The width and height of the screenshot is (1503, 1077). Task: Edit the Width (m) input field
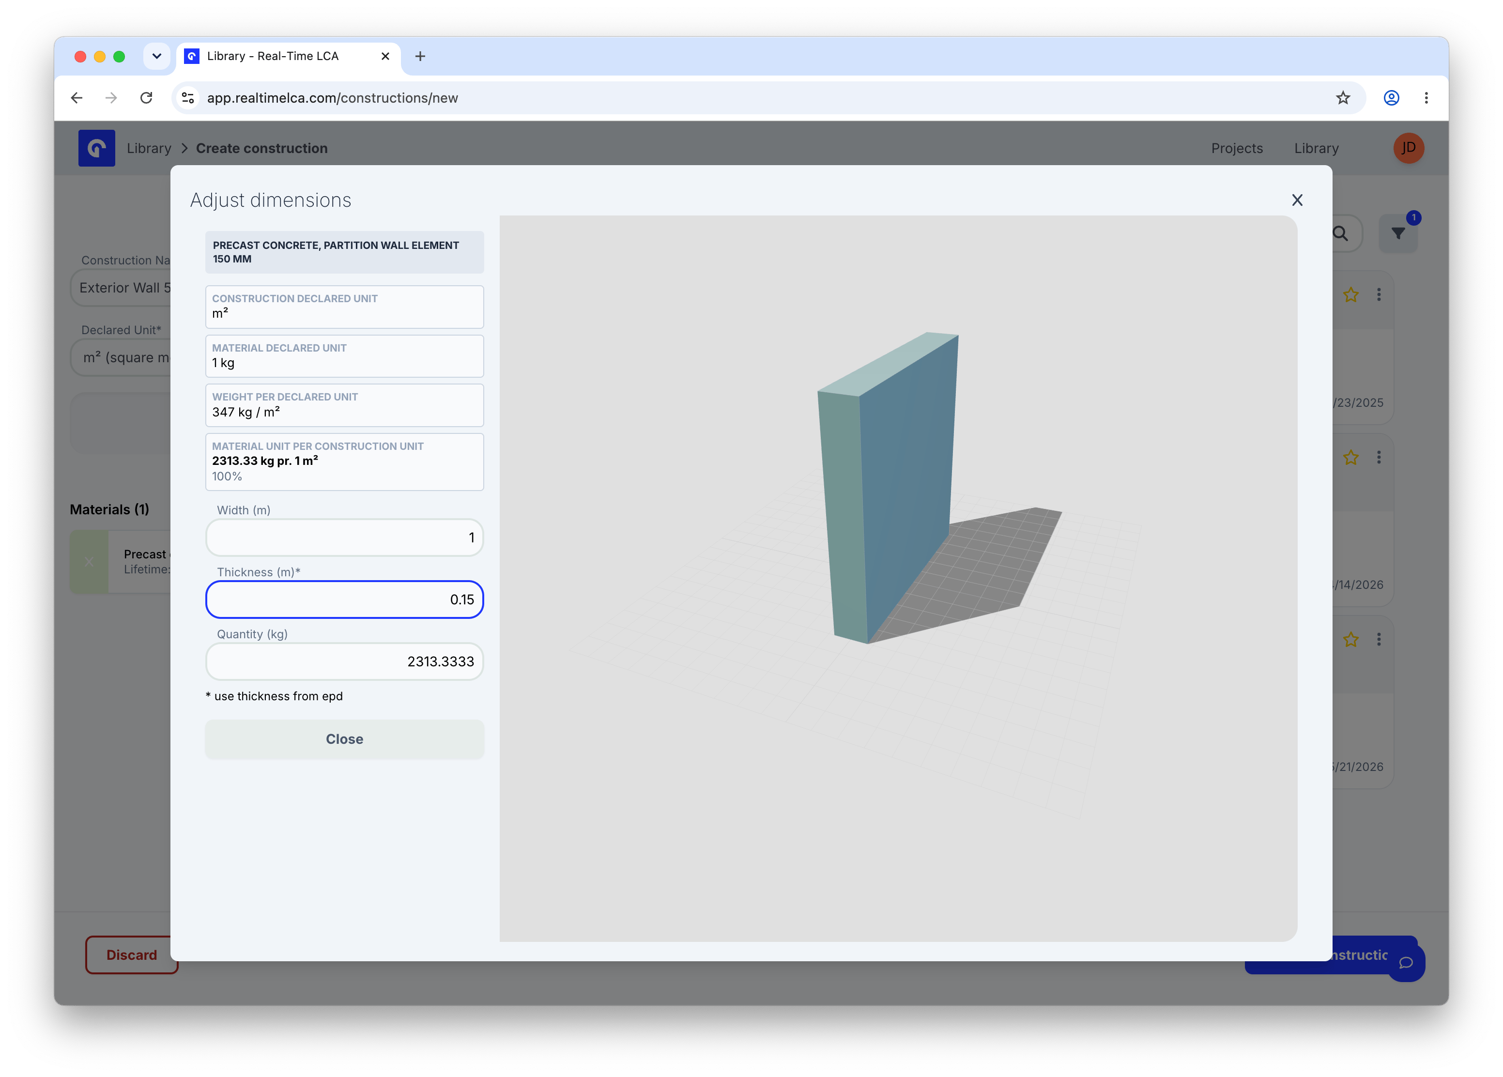point(344,538)
